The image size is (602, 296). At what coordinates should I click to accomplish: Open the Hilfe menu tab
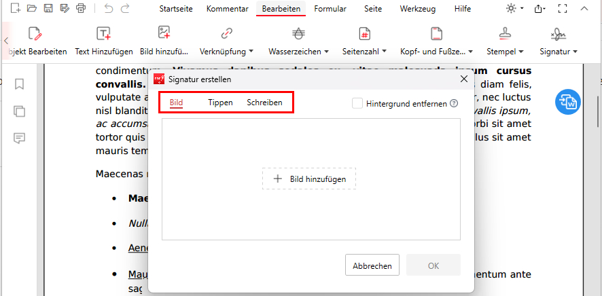[462, 9]
